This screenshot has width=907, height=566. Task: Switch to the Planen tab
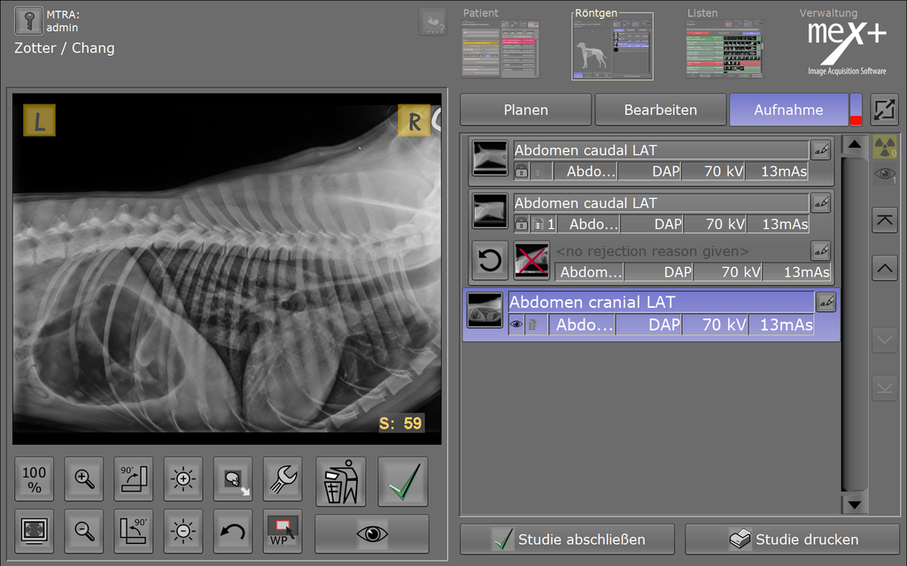pos(525,110)
